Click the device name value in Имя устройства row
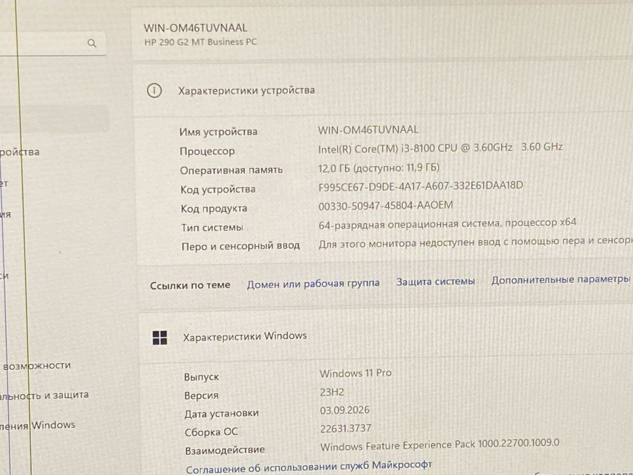Image resolution: width=633 pixels, height=475 pixels. 368,130
